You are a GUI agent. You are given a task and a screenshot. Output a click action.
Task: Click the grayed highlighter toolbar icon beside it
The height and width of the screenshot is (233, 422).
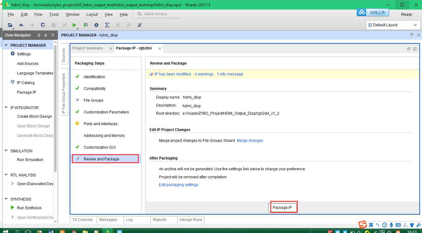pos(129,25)
